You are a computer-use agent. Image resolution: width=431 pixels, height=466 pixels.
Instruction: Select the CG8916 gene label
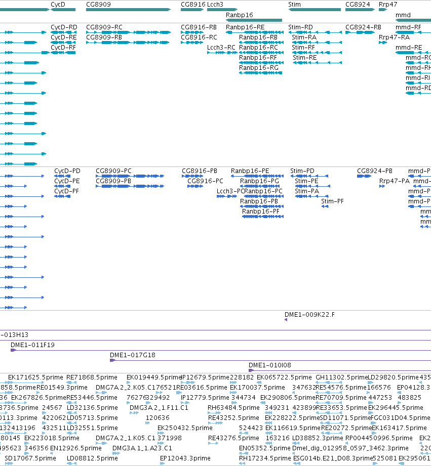pyautogui.click(x=193, y=5)
